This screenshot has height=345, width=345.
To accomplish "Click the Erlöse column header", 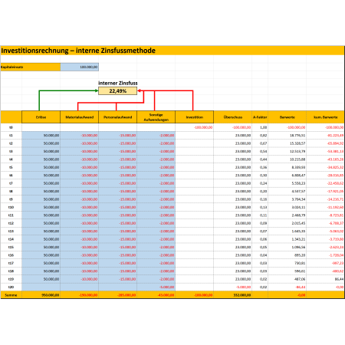I will 41,117.
